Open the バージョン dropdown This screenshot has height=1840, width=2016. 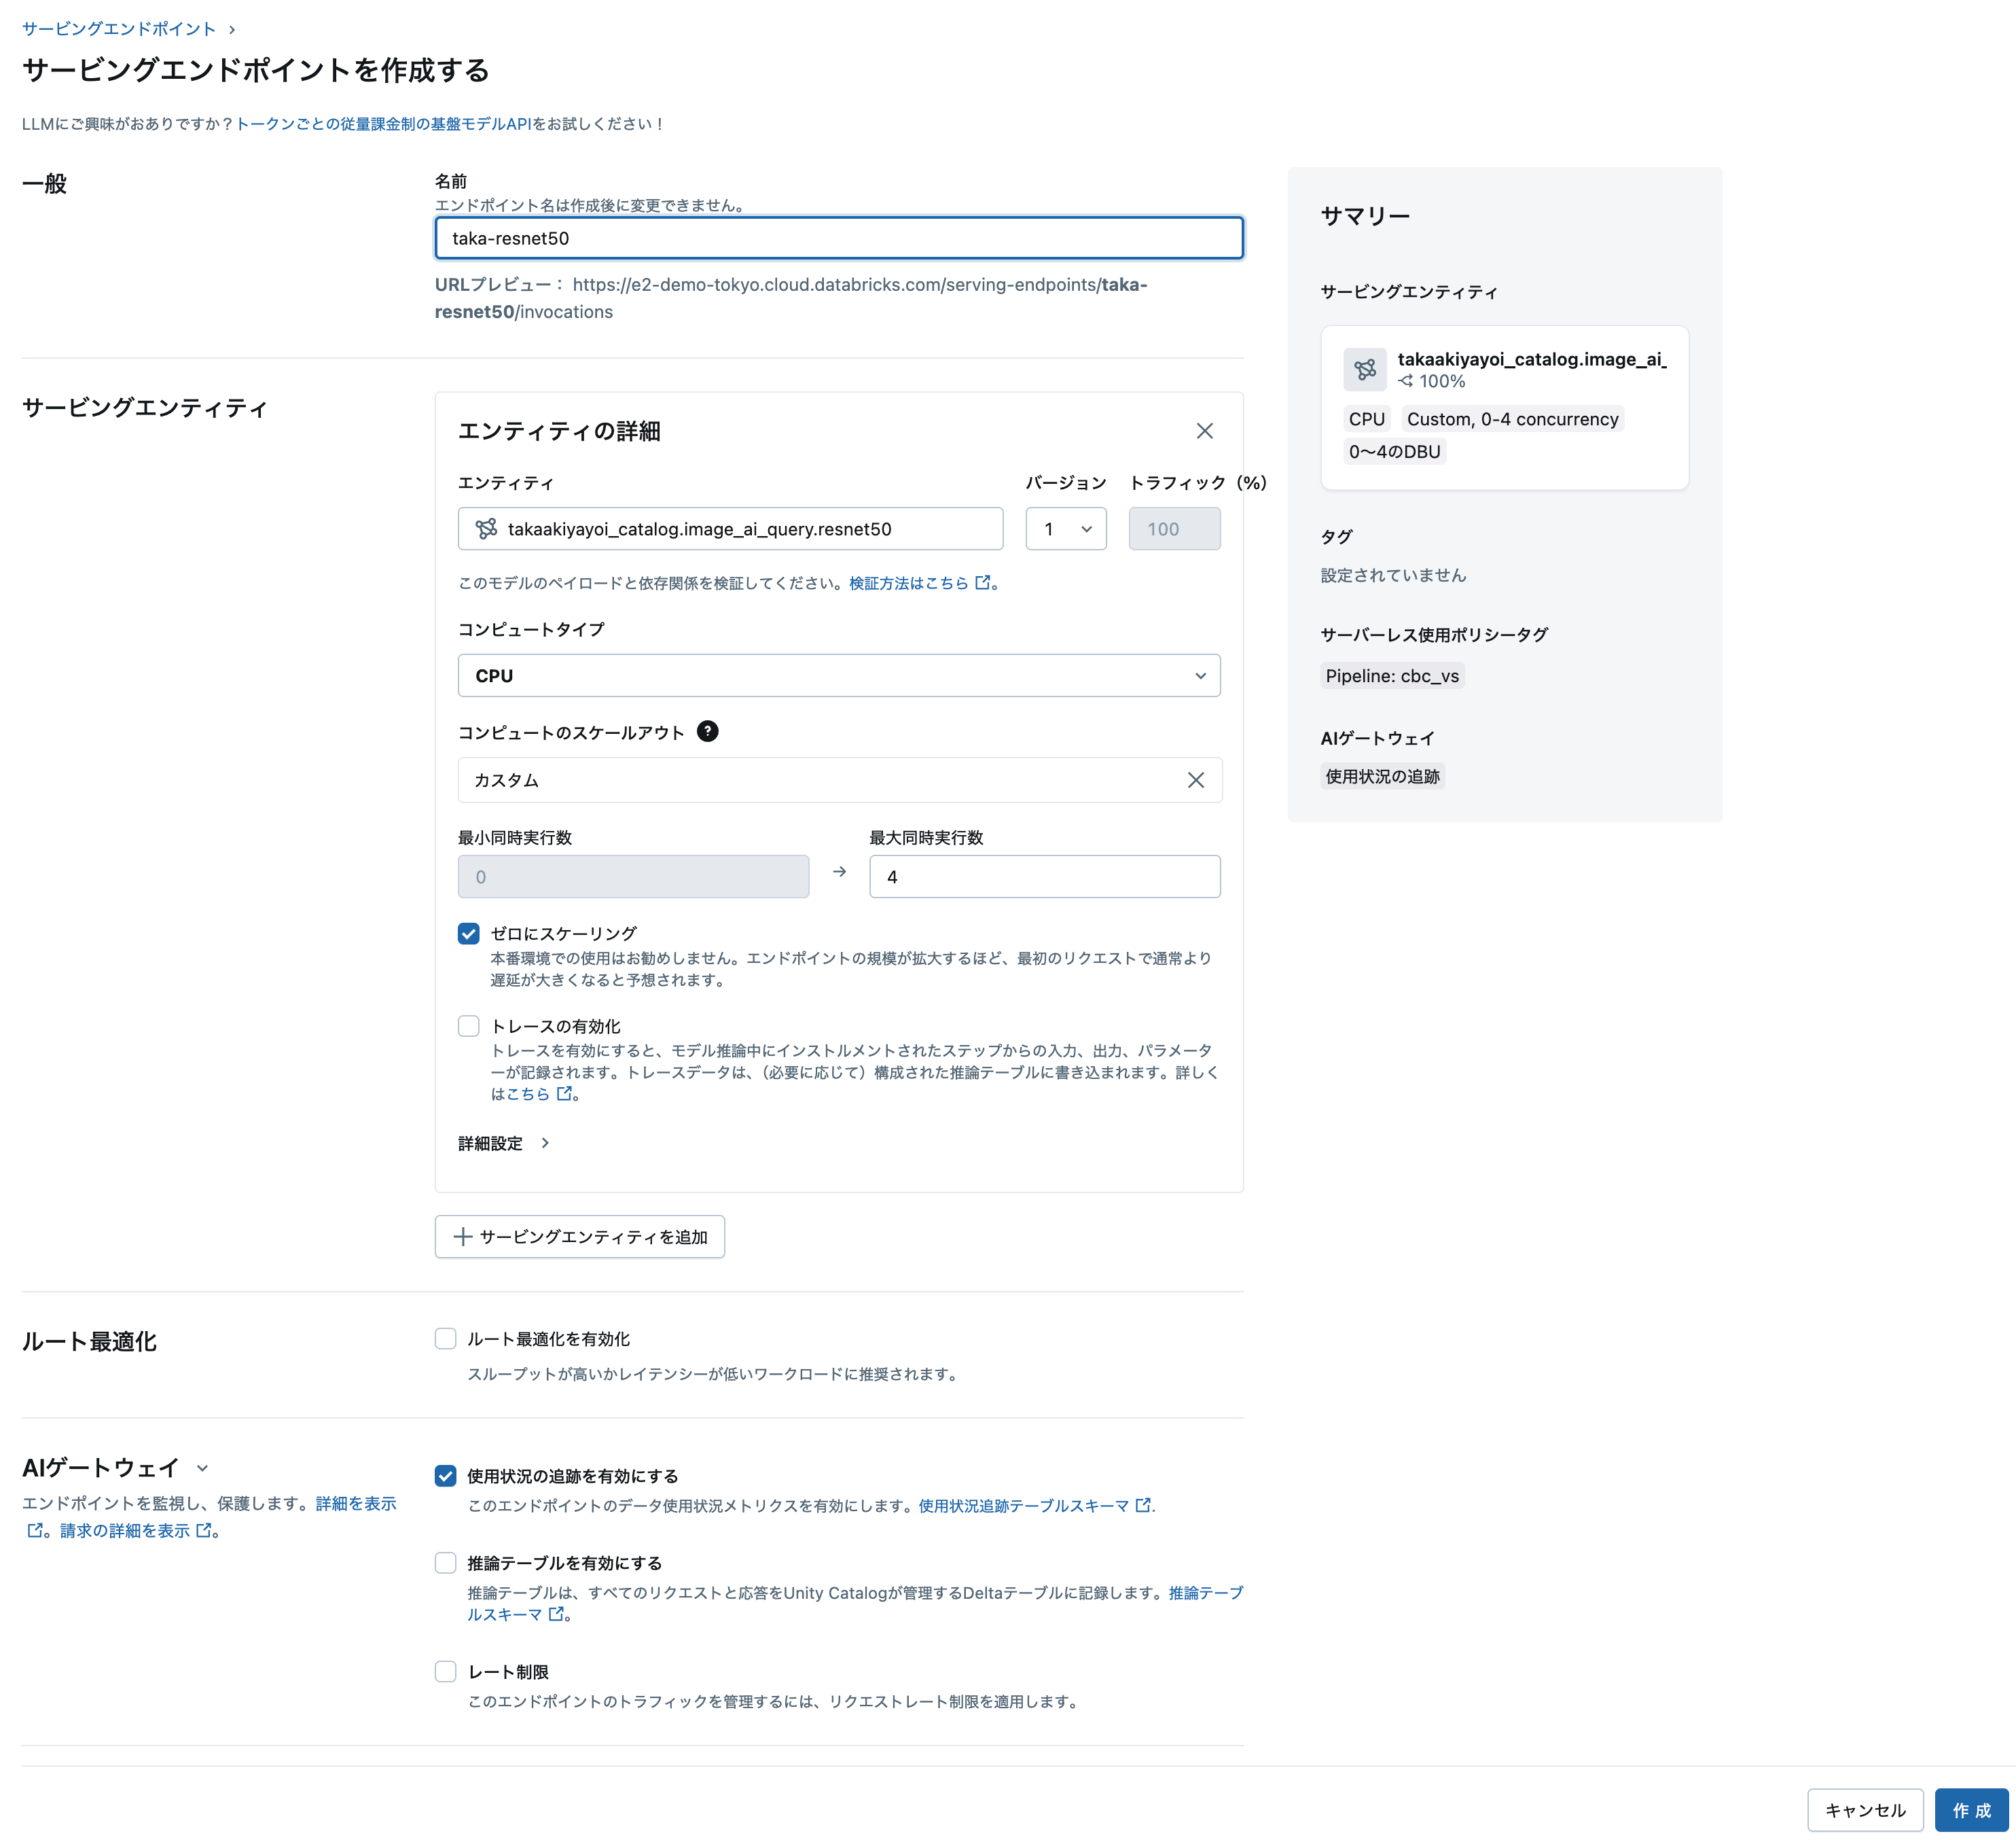coord(1065,529)
